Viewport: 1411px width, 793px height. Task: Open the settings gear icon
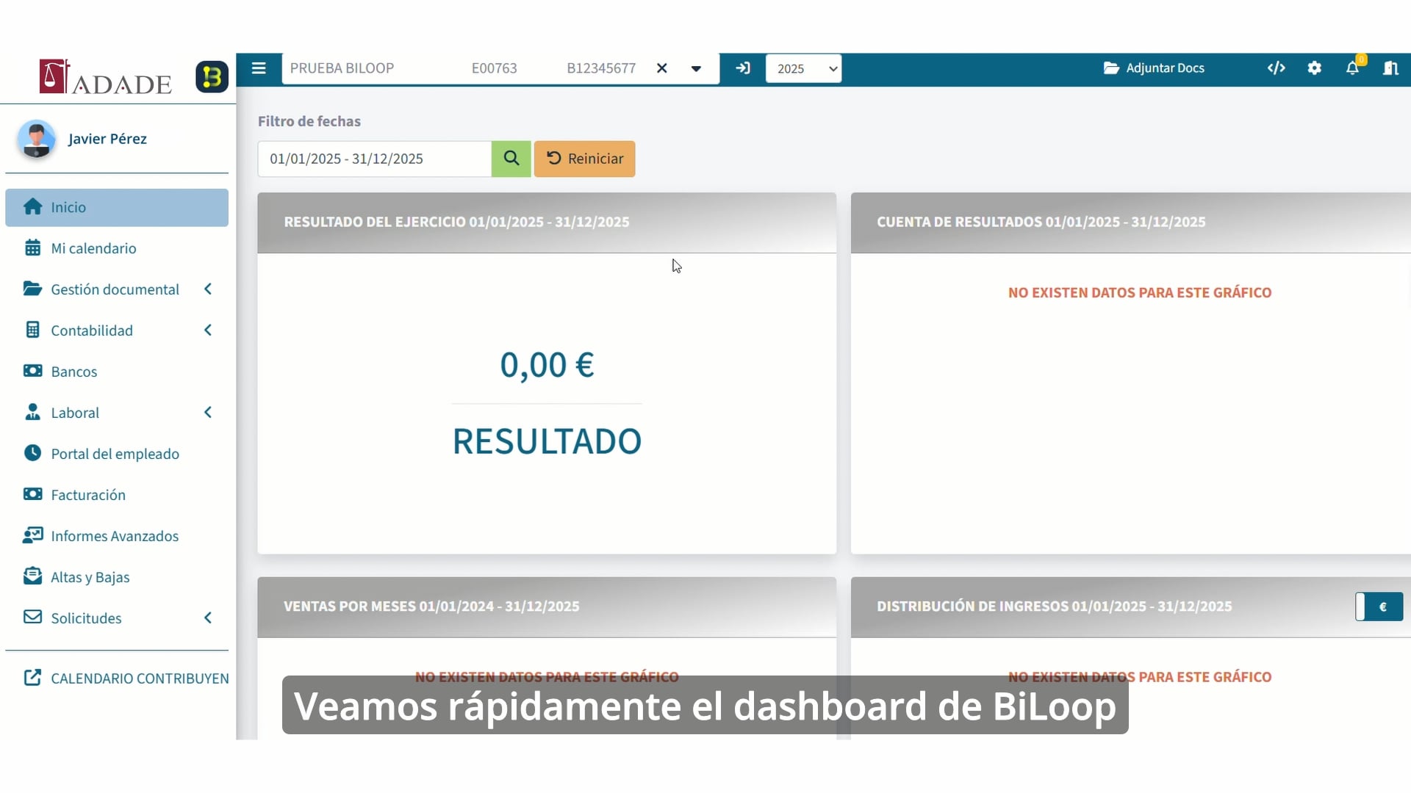click(x=1315, y=68)
